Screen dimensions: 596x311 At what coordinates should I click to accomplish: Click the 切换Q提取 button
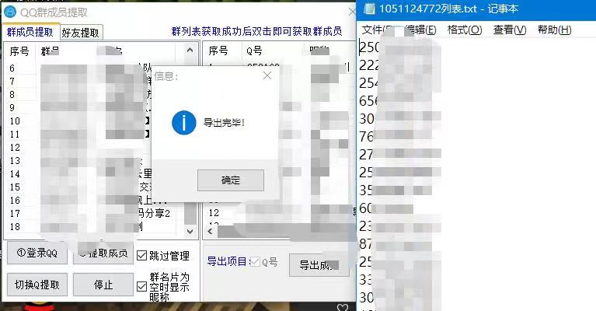pos(37,285)
